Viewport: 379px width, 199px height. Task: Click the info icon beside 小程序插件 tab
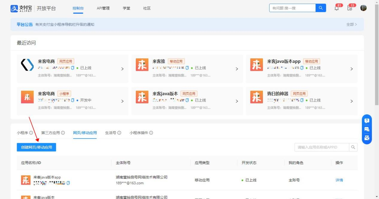point(151,133)
